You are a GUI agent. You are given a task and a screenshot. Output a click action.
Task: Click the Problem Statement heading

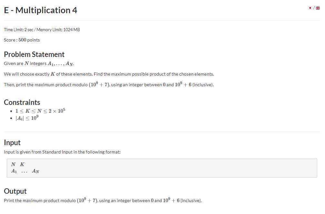click(x=34, y=54)
